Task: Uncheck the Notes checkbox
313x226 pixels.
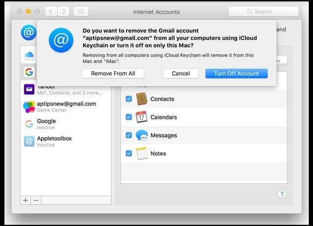Action: pyautogui.click(x=129, y=153)
